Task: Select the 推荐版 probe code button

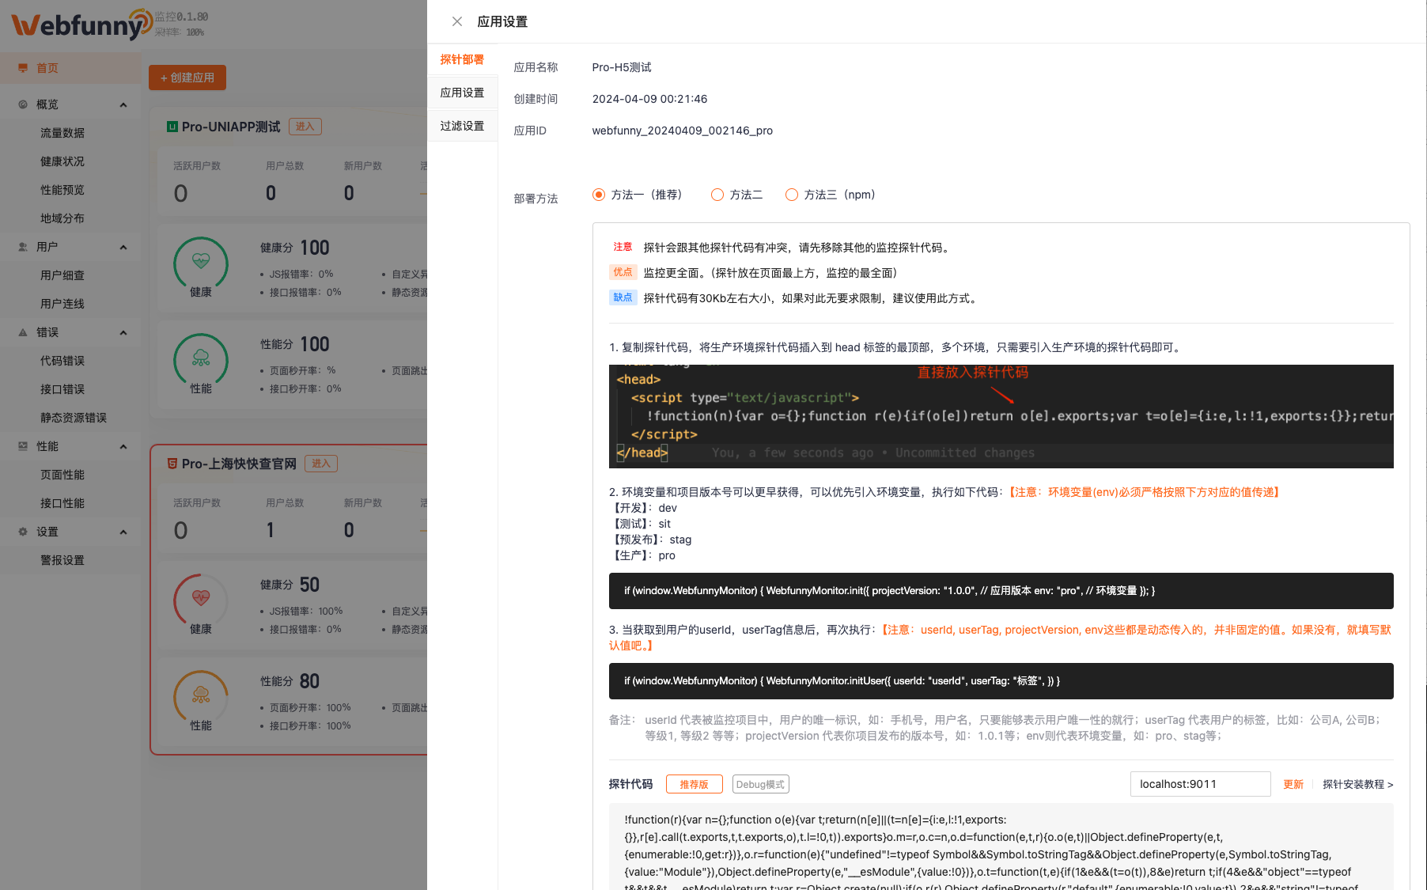Action: point(694,784)
